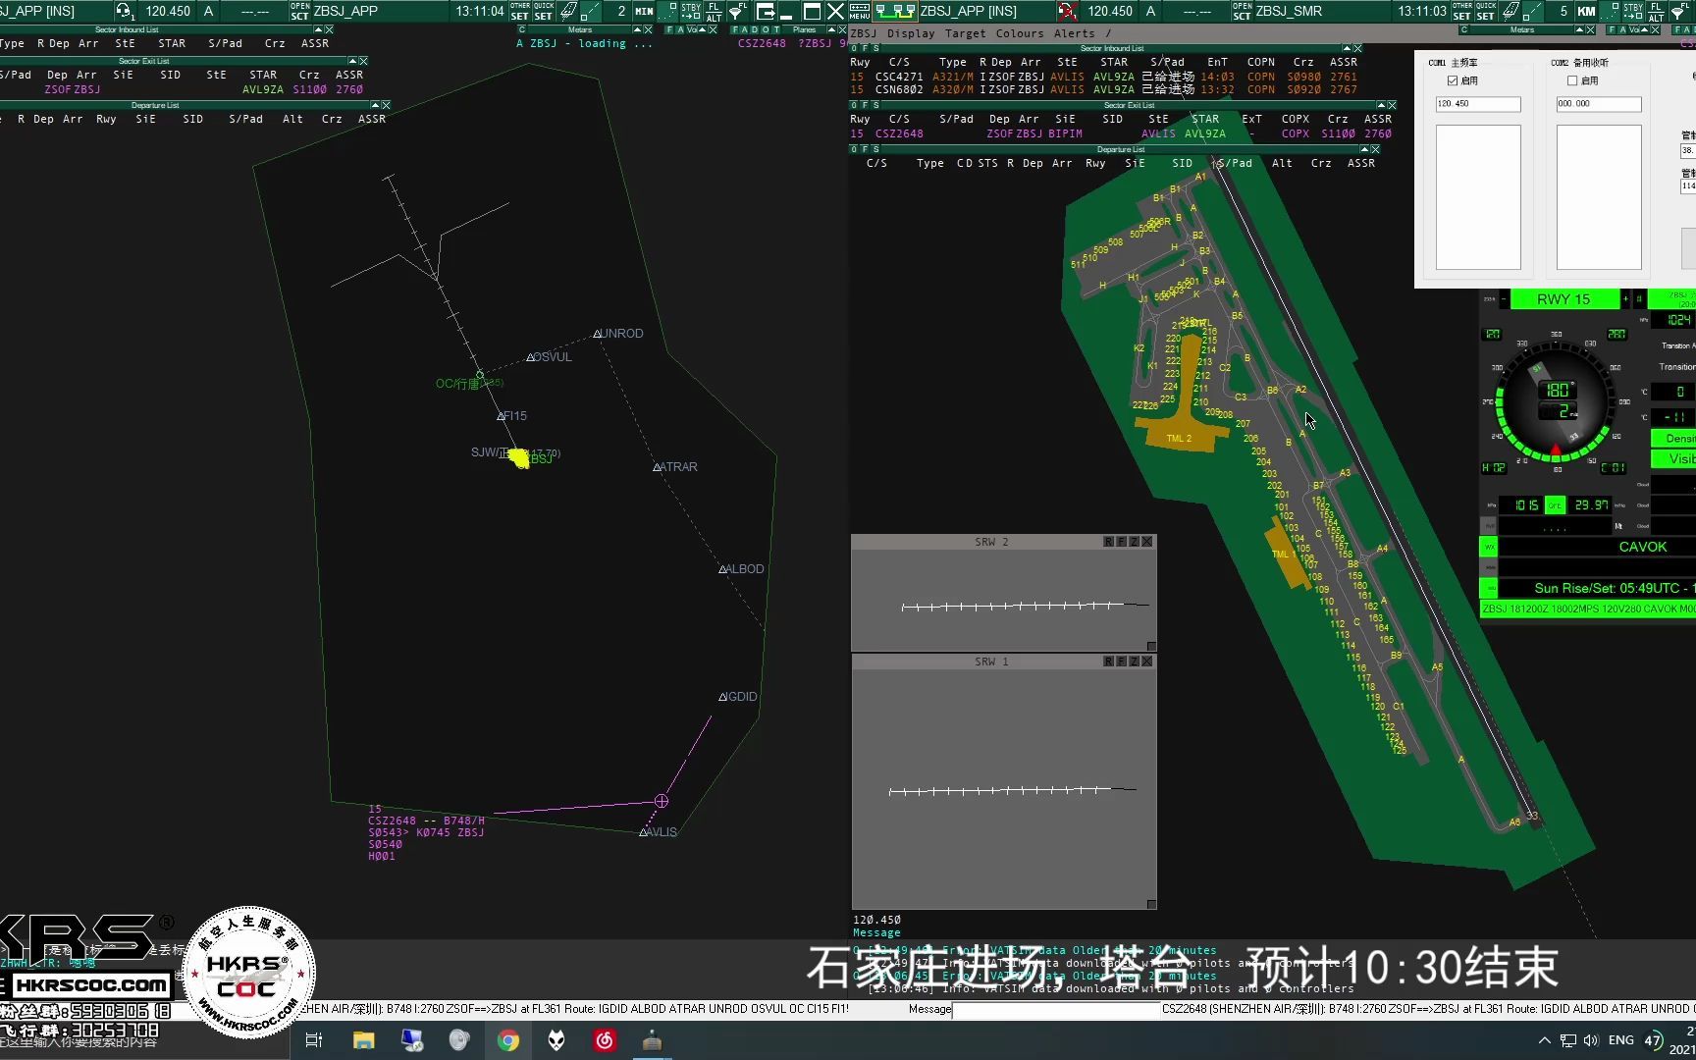This screenshot has width=1696, height=1060.
Task: Show hidden tray icons chevron
Action: pyautogui.click(x=1544, y=1040)
